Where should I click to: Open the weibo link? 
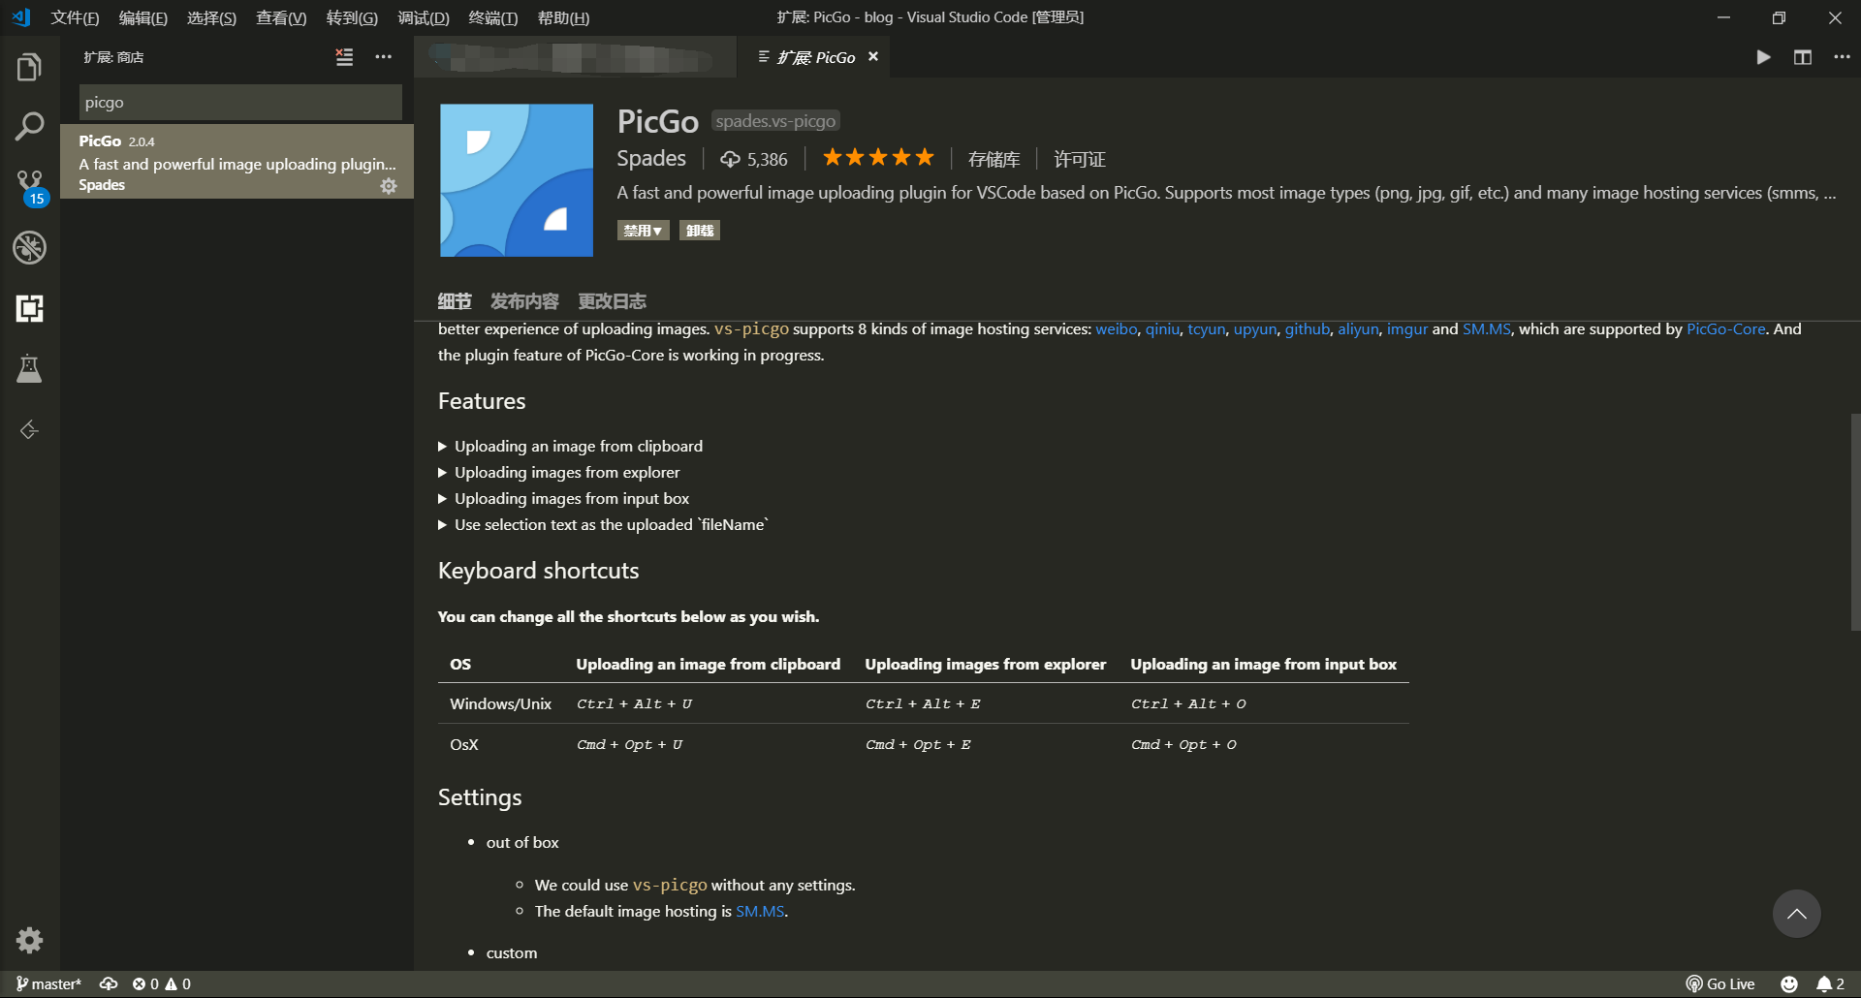tap(1116, 329)
